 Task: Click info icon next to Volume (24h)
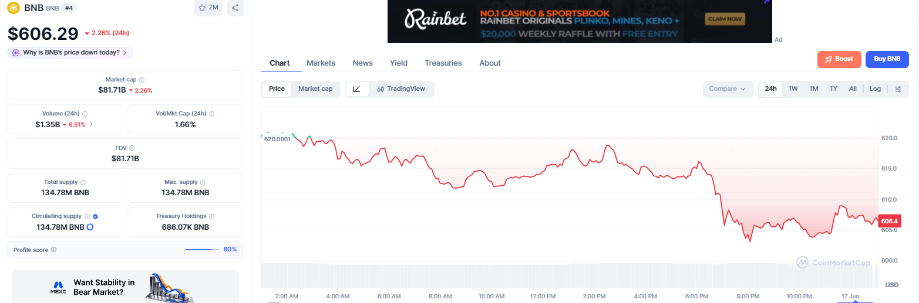pyautogui.click(x=85, y=114)
